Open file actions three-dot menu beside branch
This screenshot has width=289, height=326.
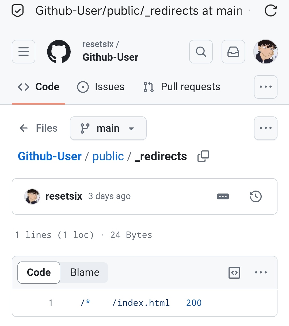coord(266,128)
